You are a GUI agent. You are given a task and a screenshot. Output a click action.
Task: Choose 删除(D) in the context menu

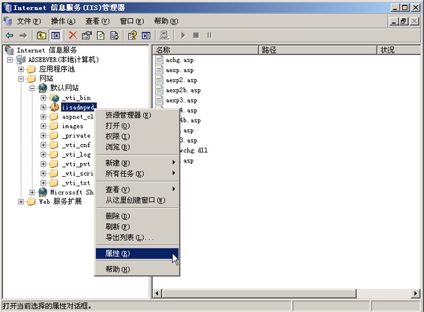click(x=137, y=216)
